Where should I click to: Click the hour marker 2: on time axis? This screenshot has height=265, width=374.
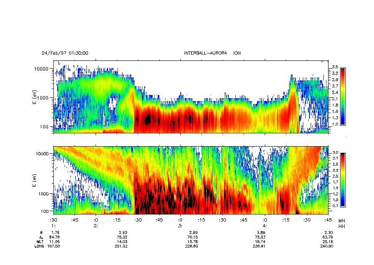coord(96,226)
